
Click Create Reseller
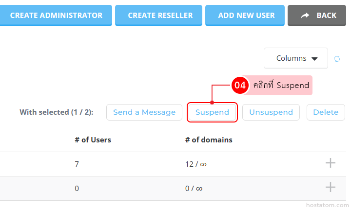coord(160,16)
